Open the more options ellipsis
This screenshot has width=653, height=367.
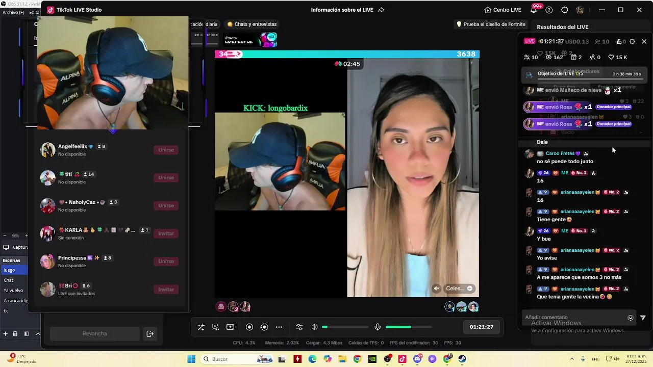tap(279, 327)
